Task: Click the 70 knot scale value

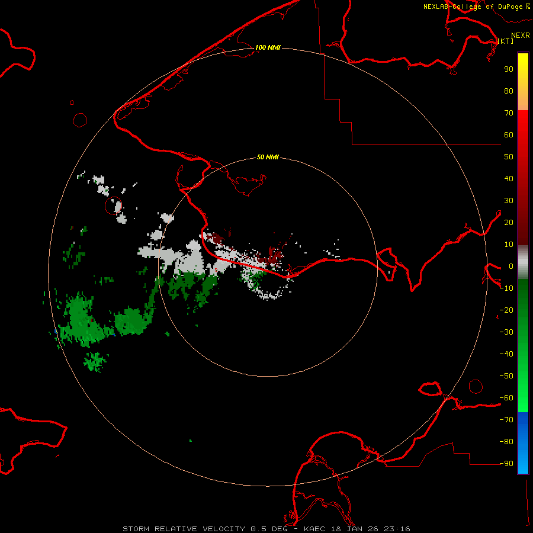Action: coord(509,113)
